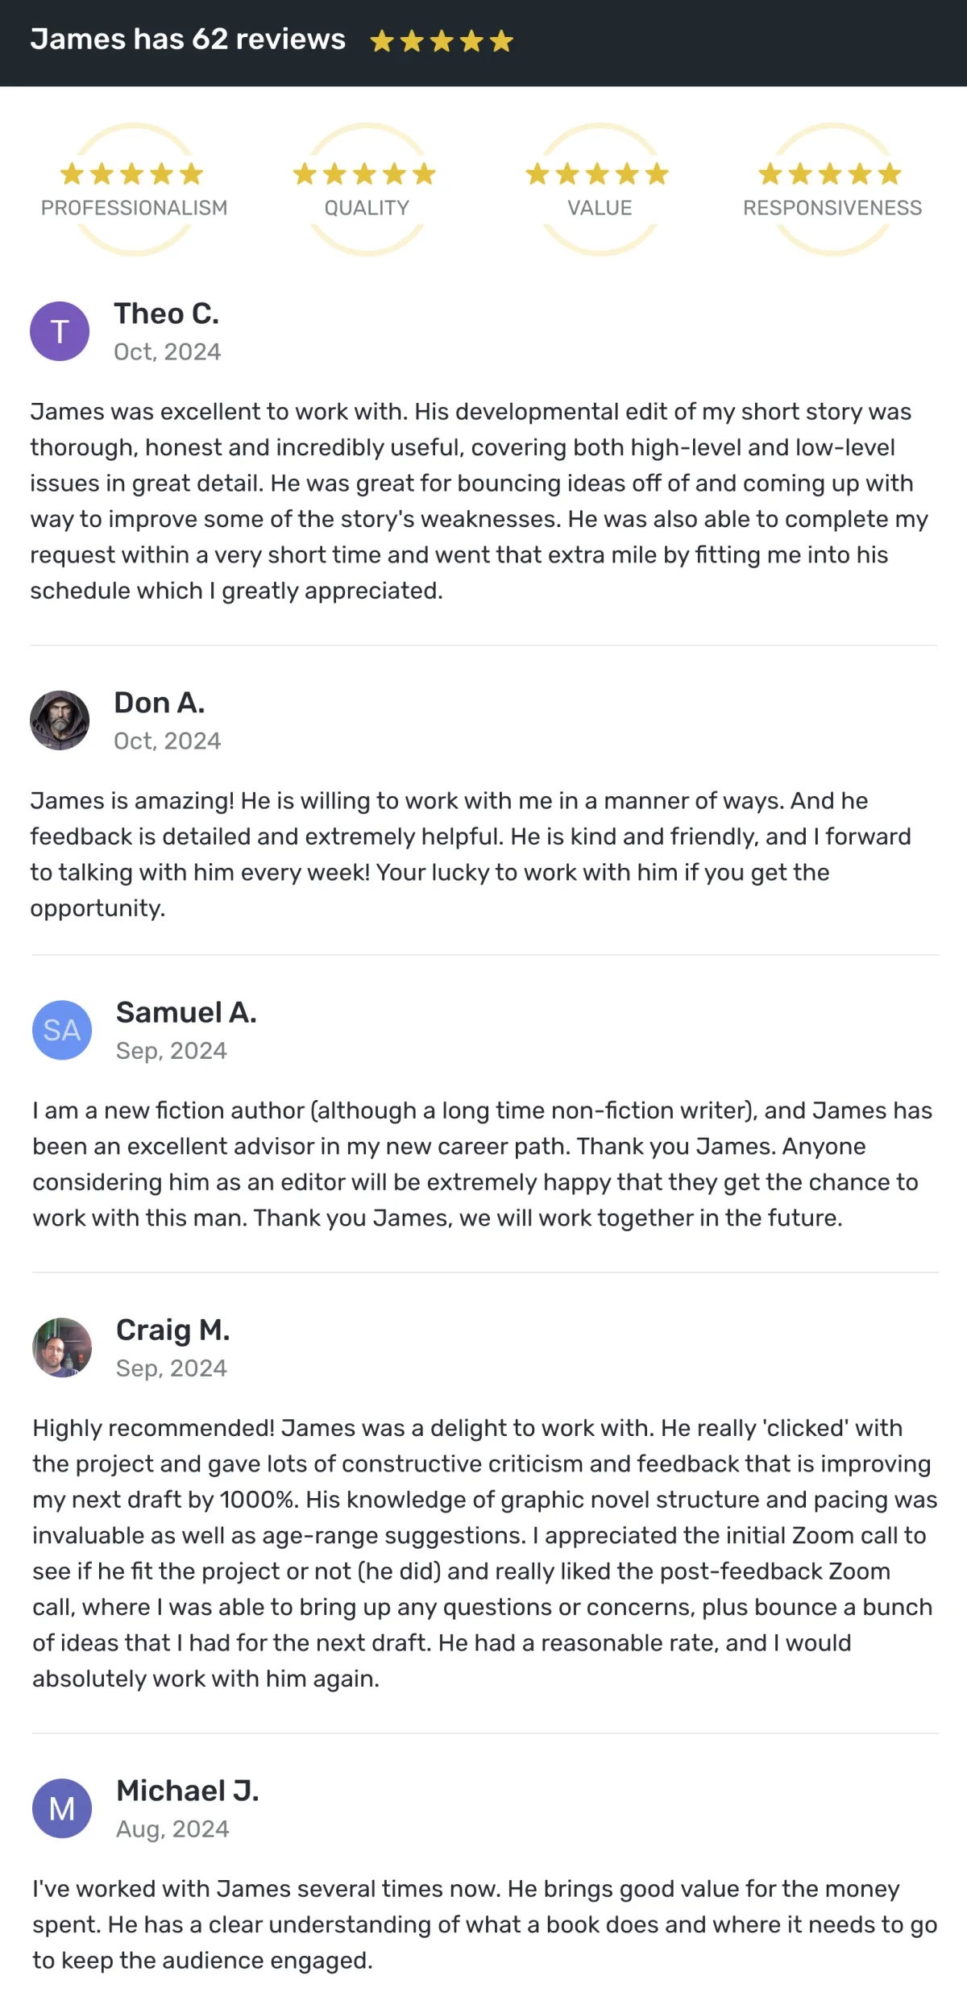The image size is (967, 2009).
Task: Click Theo C.'s purple T avatar
Action: (x=60, y=331)
